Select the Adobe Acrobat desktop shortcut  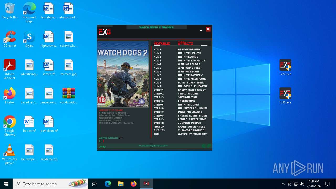[x=10, y=69]
